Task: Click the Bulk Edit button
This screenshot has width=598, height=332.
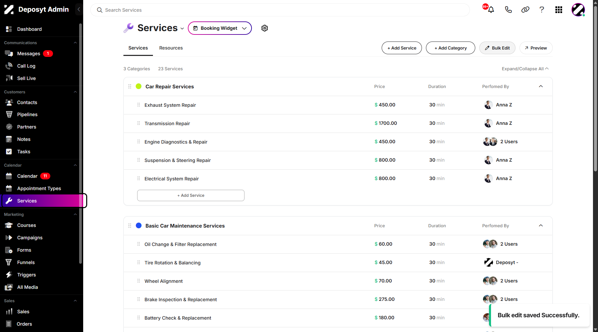Action: 497,48
